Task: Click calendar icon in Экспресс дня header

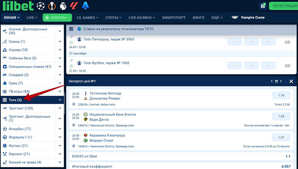Action: [276, 81]
